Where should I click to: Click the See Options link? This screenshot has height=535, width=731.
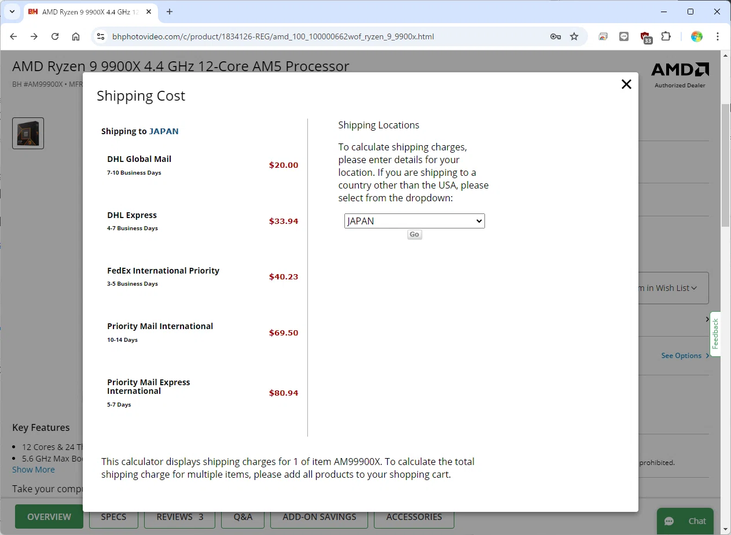point(685,356)
